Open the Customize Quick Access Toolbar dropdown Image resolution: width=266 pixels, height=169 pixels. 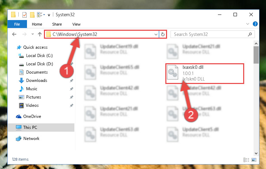(49, 15)
